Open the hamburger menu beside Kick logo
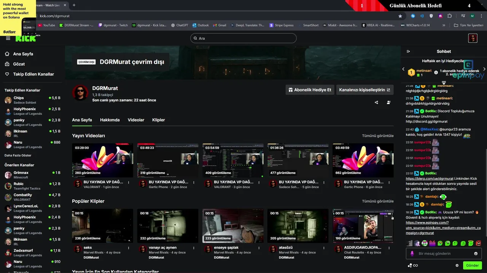The image size is (487, 273). 8,38
